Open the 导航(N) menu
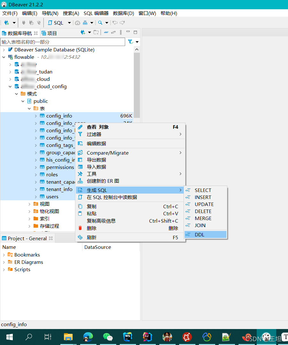Viewport: 288px width, 345px height. click(x=50, y=13)
